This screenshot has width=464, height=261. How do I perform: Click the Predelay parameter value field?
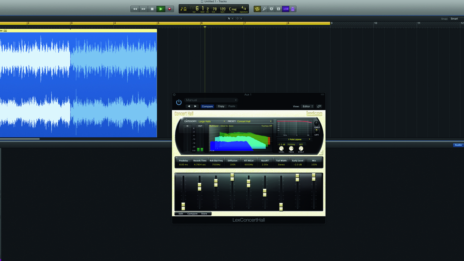coord(183,165)
